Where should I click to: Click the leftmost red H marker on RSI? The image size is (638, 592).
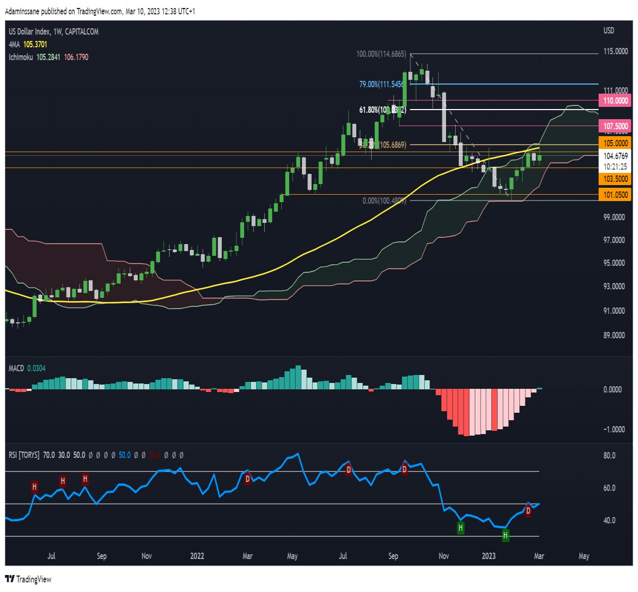(35, 487)
